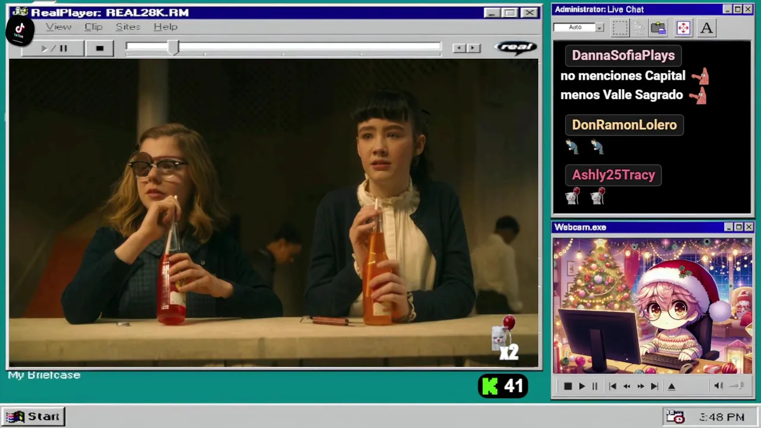Click the letter A font tool in Live Chat
This screenshot has width=761, height=428.
coord(706,28)
